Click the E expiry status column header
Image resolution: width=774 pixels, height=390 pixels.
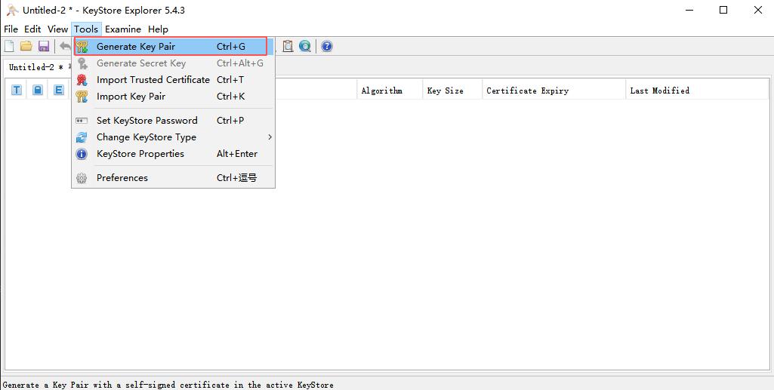click(59, 90)
